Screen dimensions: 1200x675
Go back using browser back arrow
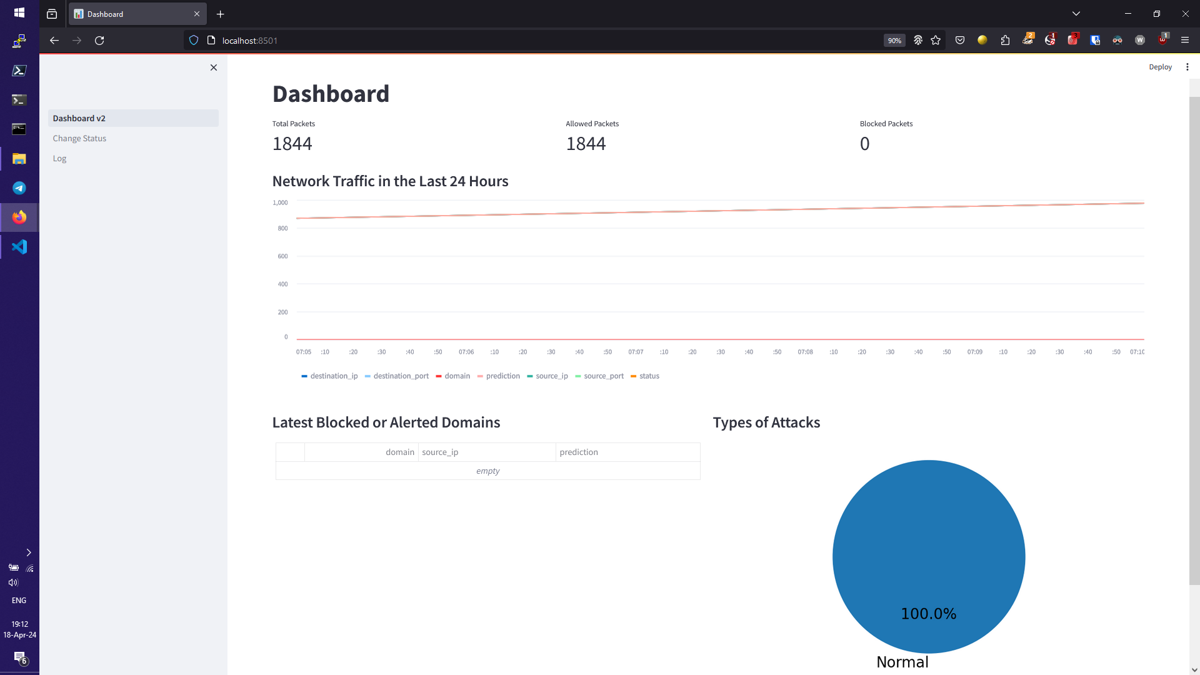click(54, 41)
